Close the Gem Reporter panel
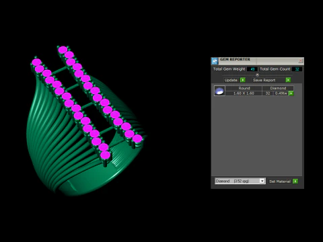Screen dimensions: 323x242 (x=301, y=61)
